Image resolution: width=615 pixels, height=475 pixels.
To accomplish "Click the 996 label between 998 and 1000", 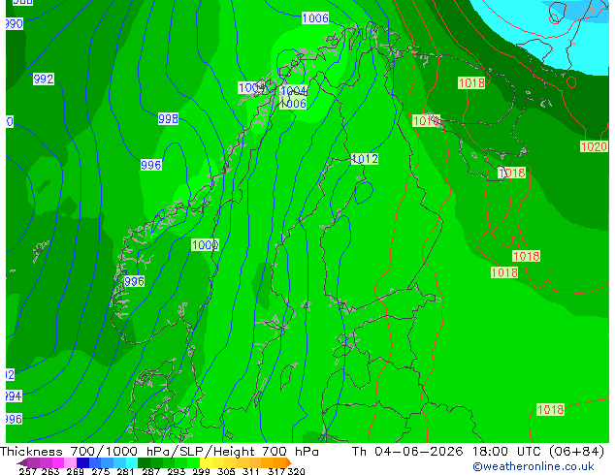I will [150, 165].
